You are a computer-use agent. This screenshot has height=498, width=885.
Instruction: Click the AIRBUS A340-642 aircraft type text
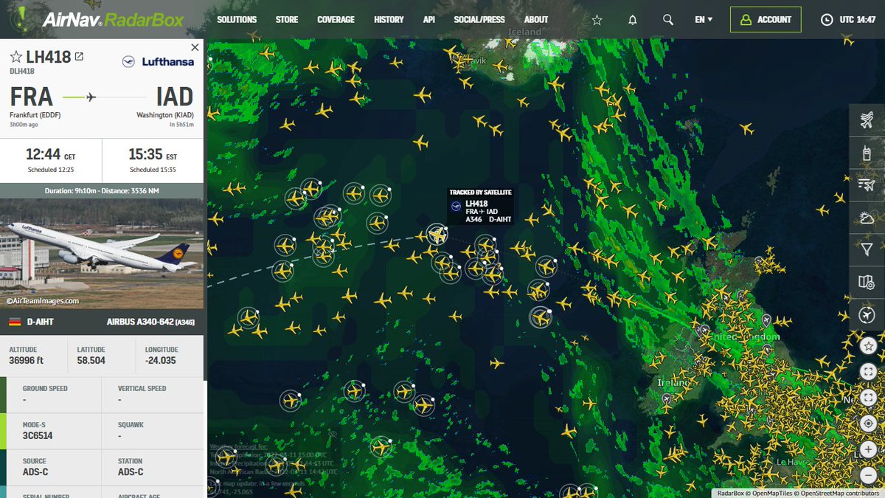click(x=150, y=322)
